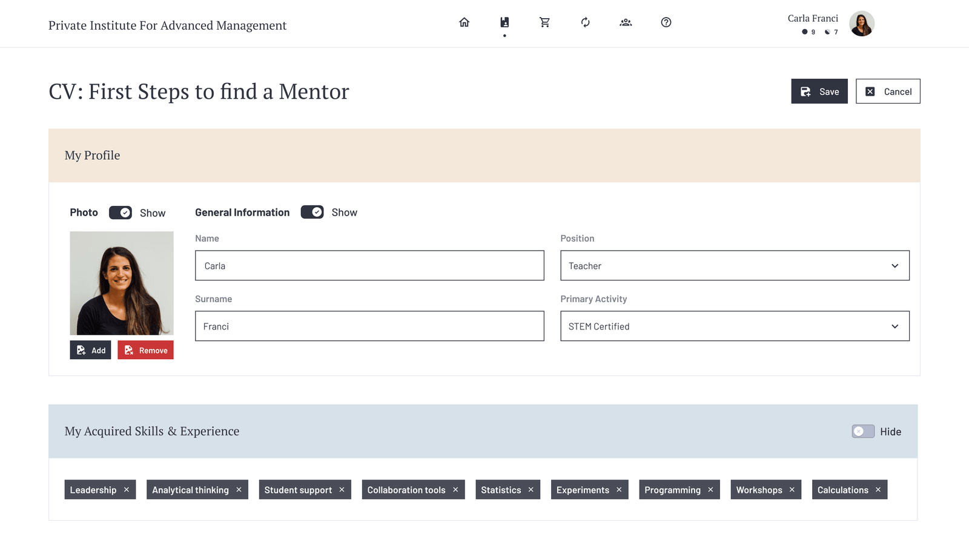969x545 pixels.
Task: Open the bookmarked book icon in navigation
Action: coord(504,22)
